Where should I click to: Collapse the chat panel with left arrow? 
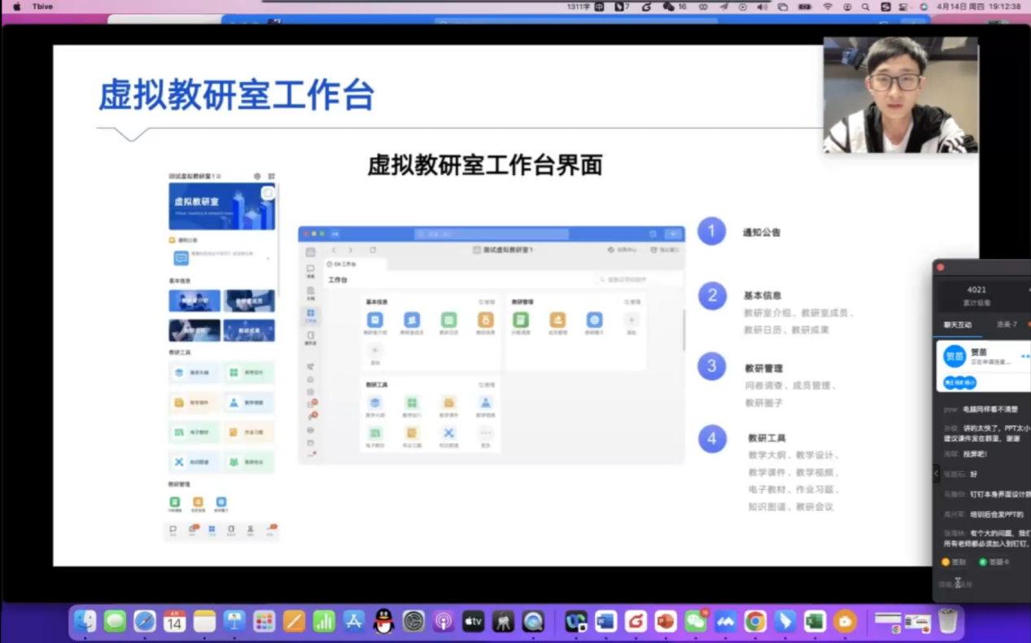tap(936, 473)
